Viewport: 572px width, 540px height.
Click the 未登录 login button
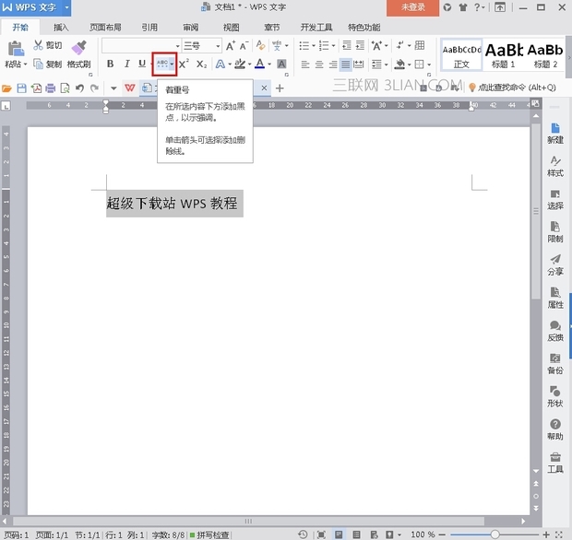413,7
